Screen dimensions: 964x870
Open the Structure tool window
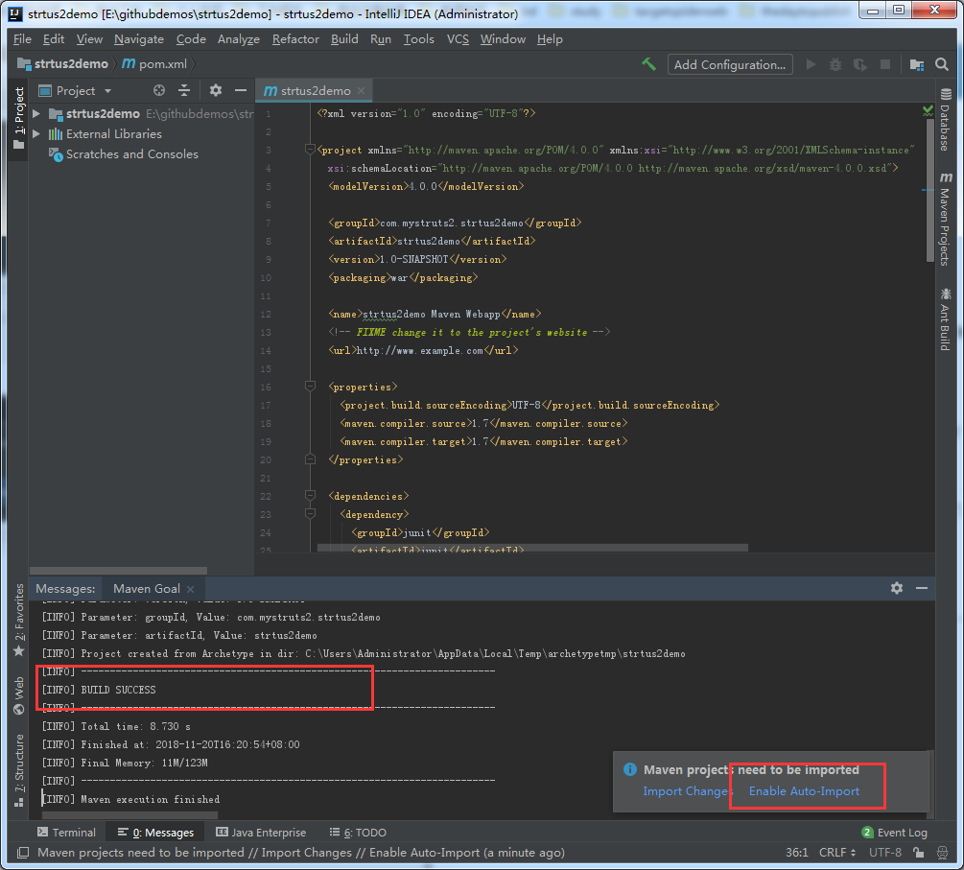[x=19, y=770]
